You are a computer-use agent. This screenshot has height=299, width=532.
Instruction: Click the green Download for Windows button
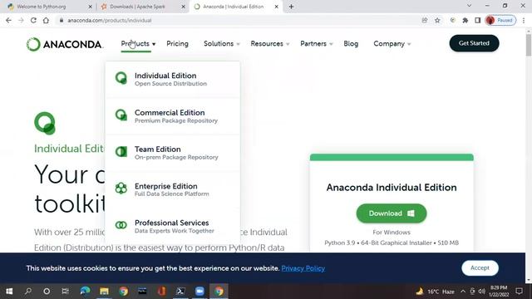pos(392,213)
